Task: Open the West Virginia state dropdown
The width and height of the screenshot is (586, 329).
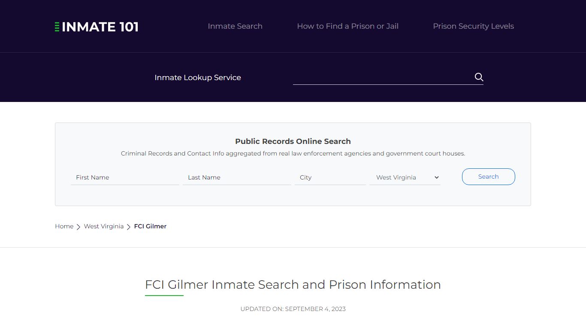Action: click(405, 177)
